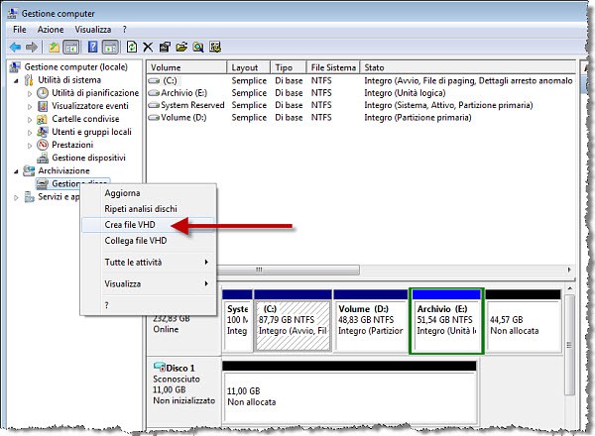Click the Properties icon in the toolbar
Screen dimensions: 595x436
(165, 47)
